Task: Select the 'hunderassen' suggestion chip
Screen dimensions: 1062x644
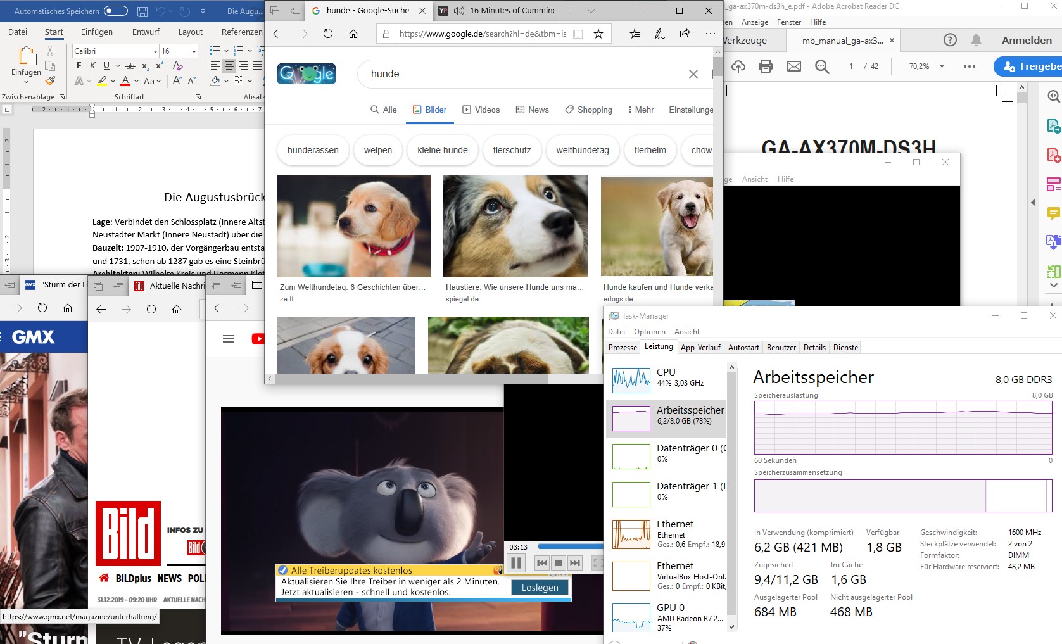Action: tap(313, 150)
